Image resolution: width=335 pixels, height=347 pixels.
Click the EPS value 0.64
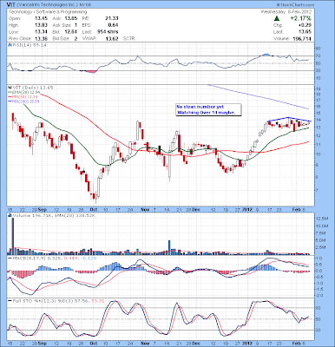[x=114, y=25]
